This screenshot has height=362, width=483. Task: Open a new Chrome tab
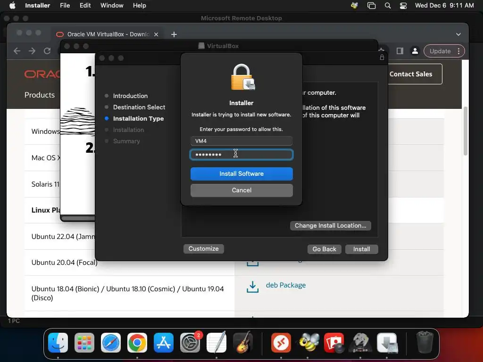tap(174, 34)
